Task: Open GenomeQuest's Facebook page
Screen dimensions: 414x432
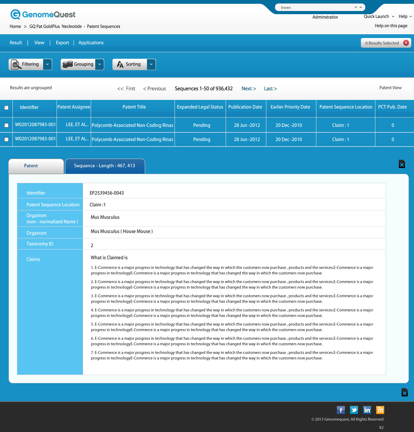Action: (x=341, y=410)
